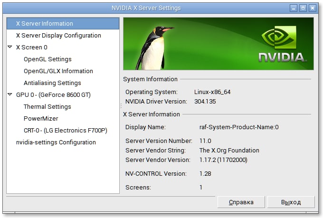Click the NVIDIA eye logo
Screen dimensions: 323x218
[279, 37]
